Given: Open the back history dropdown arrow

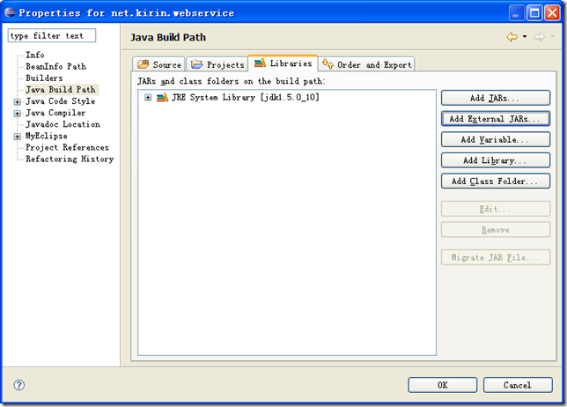Looking at the screenshot, I should click(x=525, y=37).
